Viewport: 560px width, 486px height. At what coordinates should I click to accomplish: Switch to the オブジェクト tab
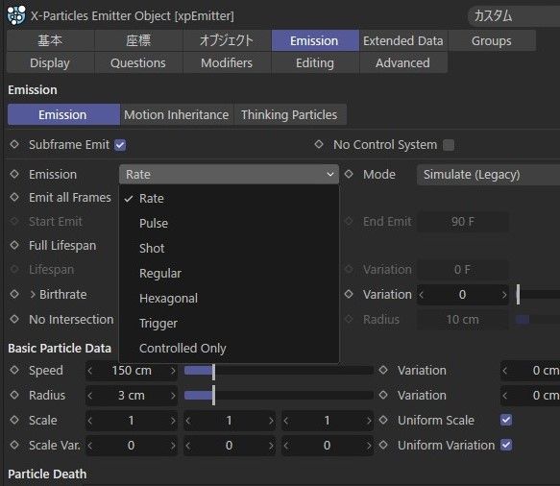click(227, 40)
